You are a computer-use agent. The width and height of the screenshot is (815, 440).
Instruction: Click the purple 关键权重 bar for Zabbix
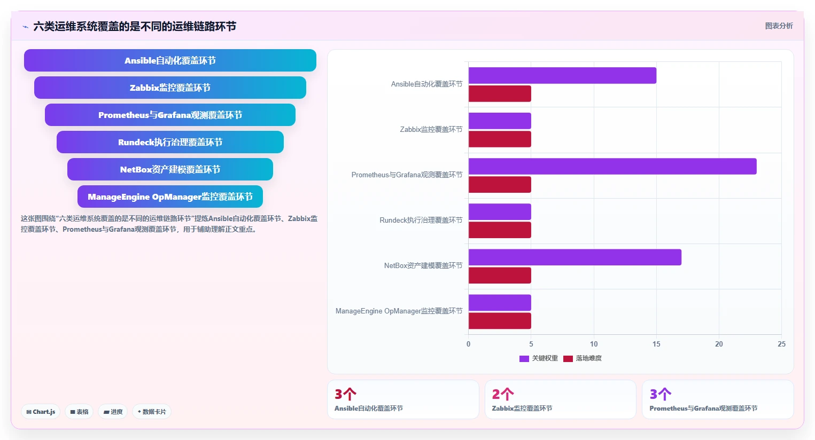click(x=500, y=121)
